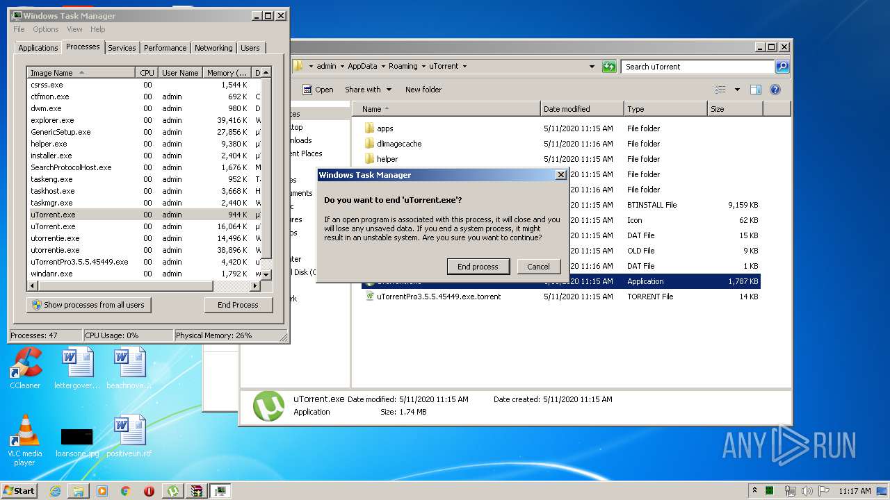Select csrss.exe process row
Image resolution: width=890 pixels, height=500 pixels.
[144, 85]
